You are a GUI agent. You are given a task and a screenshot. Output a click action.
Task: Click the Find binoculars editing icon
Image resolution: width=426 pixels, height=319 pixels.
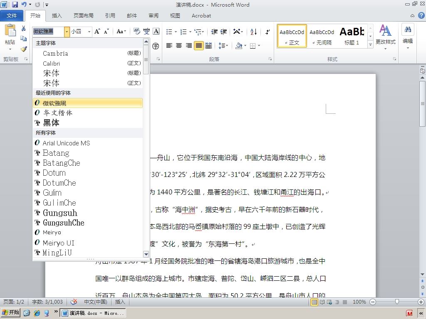(408, 29)
